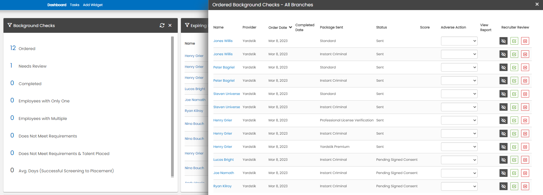Approve review for Peter Bagriel Instant Criminal row
The width and height of the screenshot is (543, 195).
coord(514,81)
